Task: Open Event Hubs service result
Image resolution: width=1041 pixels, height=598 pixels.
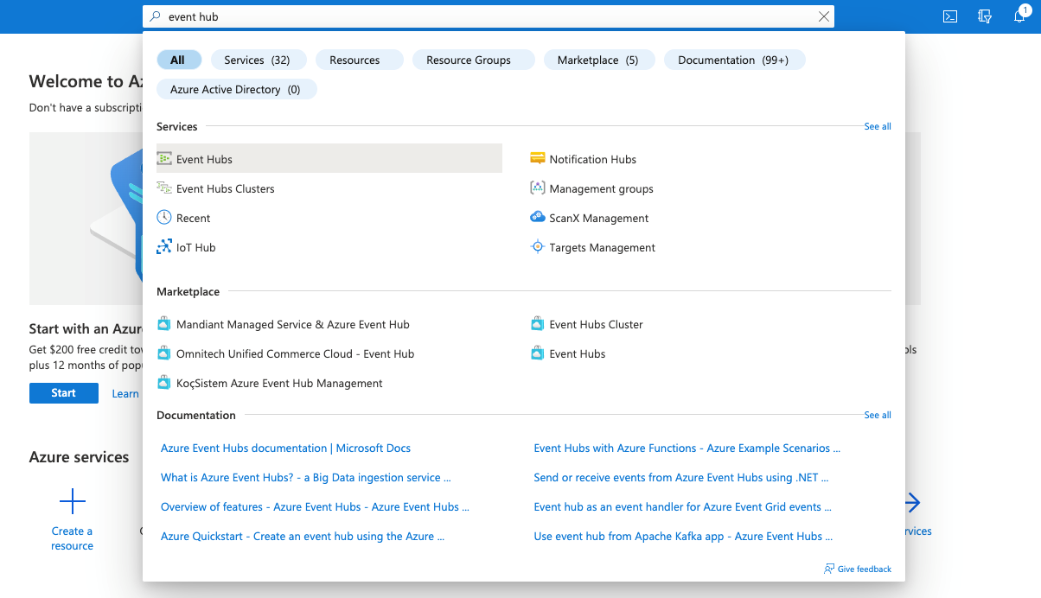Action: pos(329,159)
